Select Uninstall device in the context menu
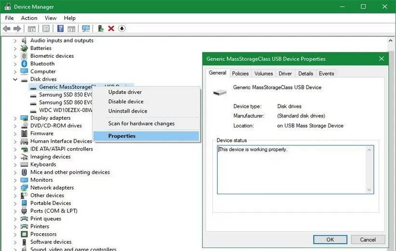Screen dimensions: 396x251 click(x=128, y=111)
